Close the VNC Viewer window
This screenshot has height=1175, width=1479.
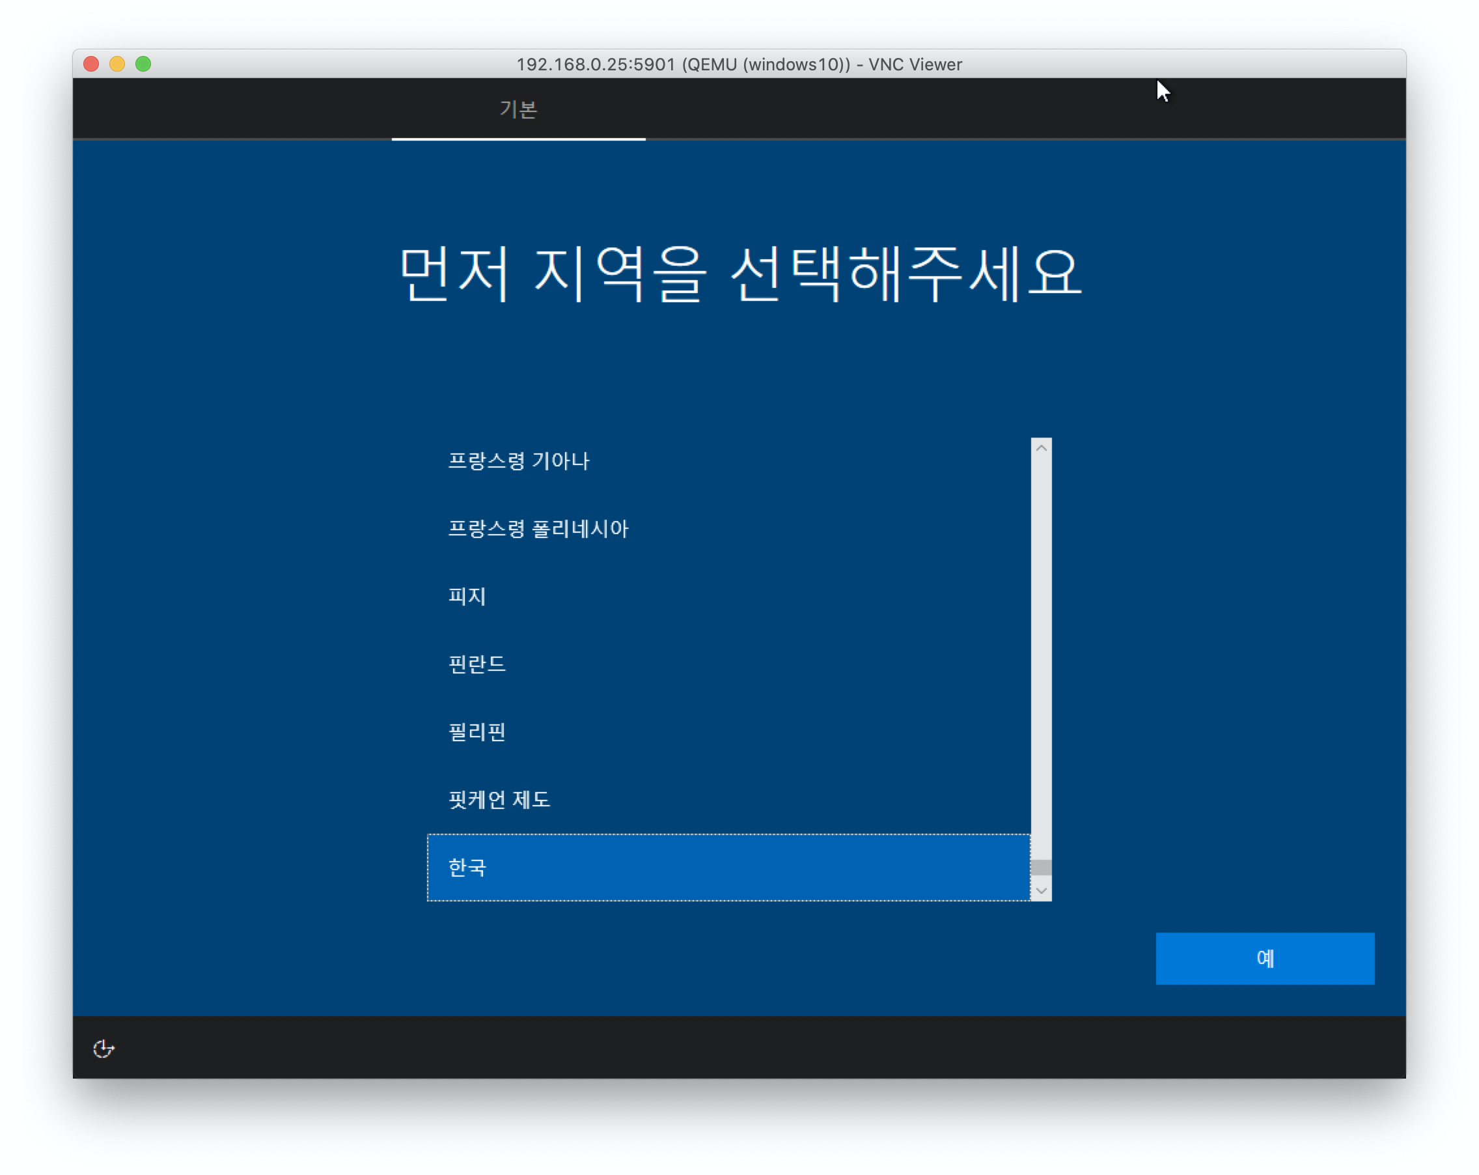pos(91,64)
